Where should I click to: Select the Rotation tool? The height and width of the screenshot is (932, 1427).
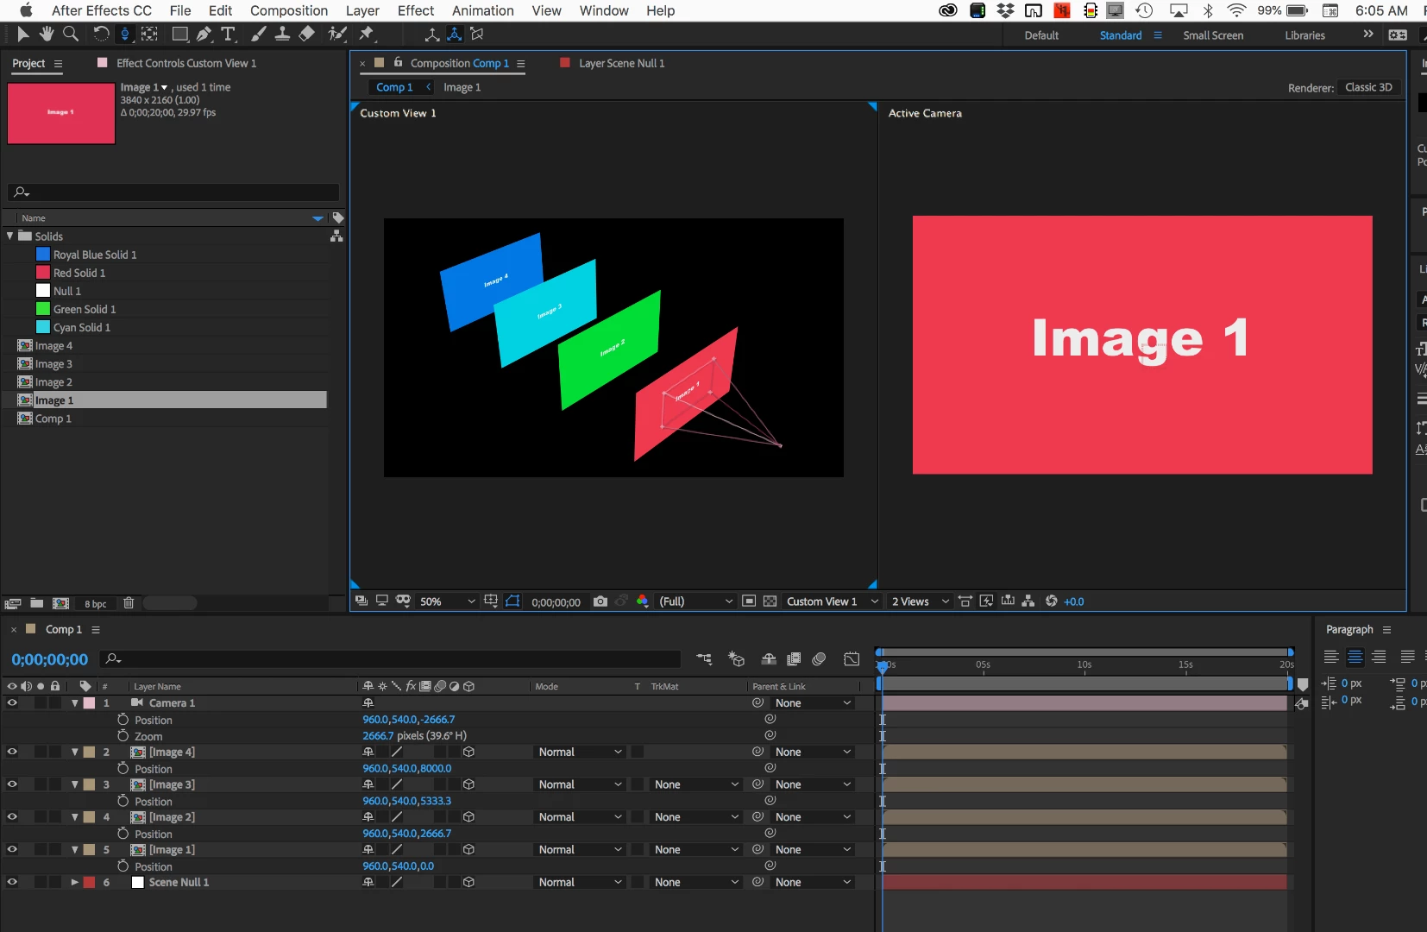tap(101, 34)
